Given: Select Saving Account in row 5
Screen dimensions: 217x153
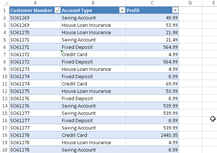Looking at the screenshot, I should coord(93,40).
